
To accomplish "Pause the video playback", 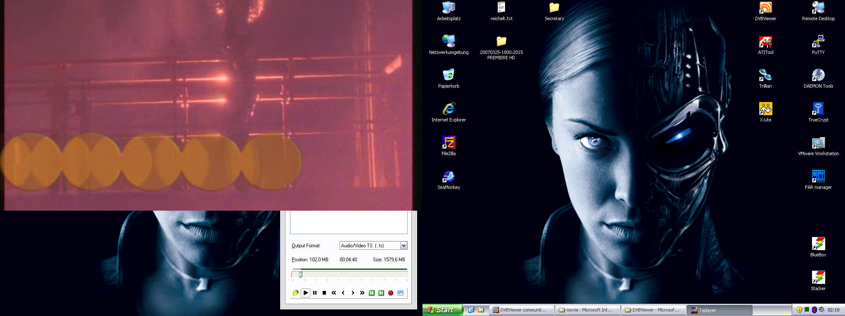I will (315, 293).
